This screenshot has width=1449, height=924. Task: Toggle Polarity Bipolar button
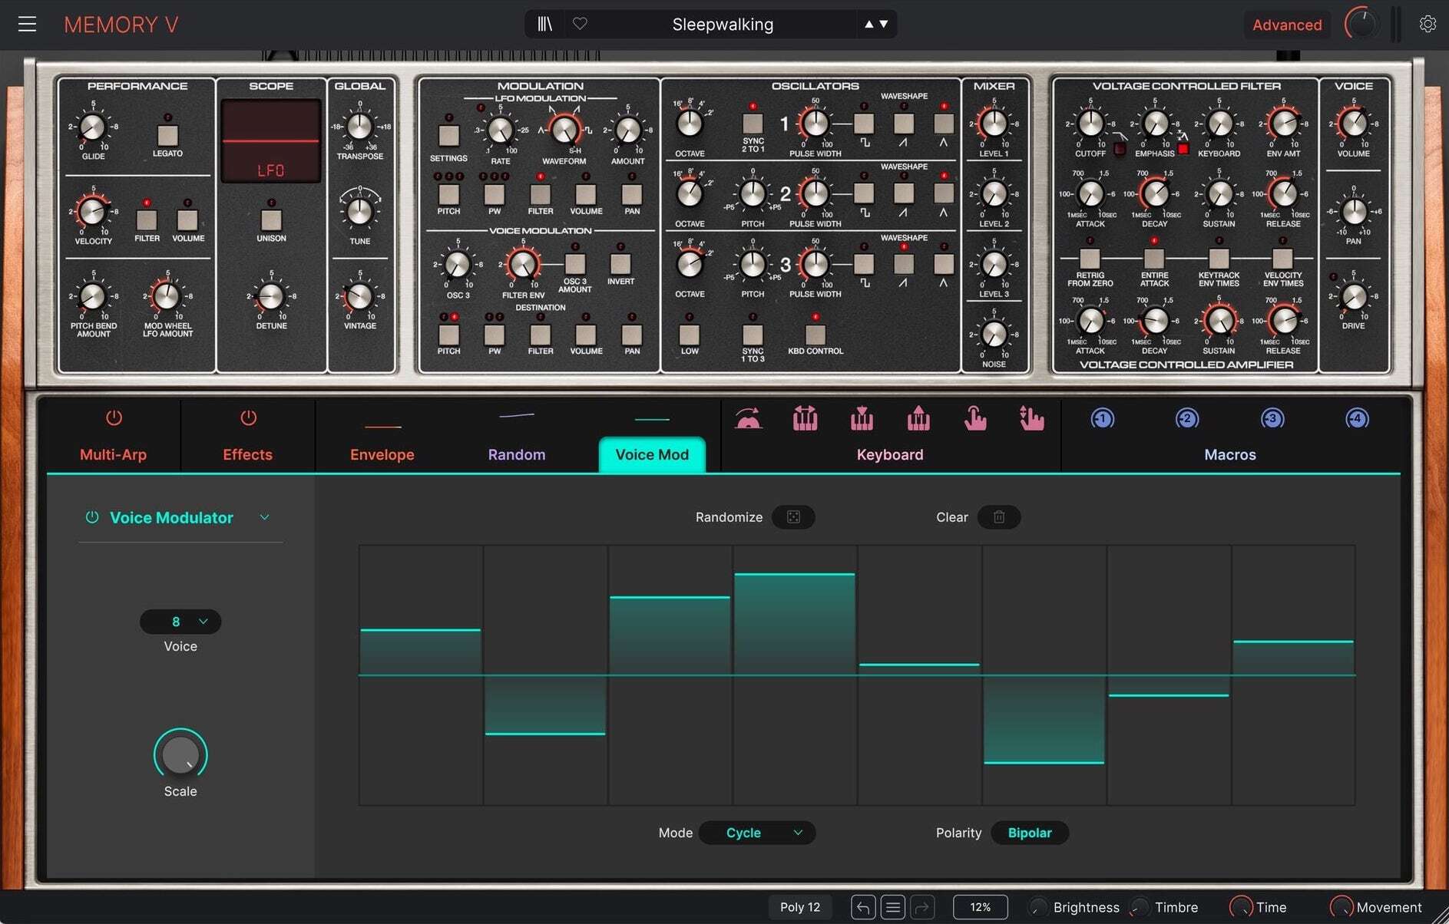[1030, 833]
